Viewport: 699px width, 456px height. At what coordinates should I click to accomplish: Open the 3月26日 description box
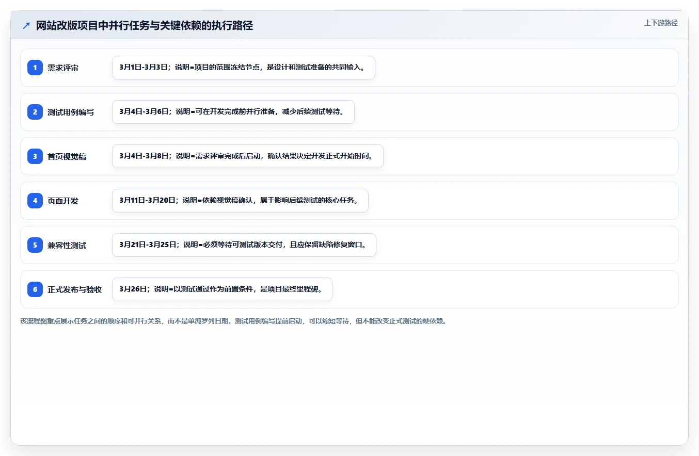222,289
